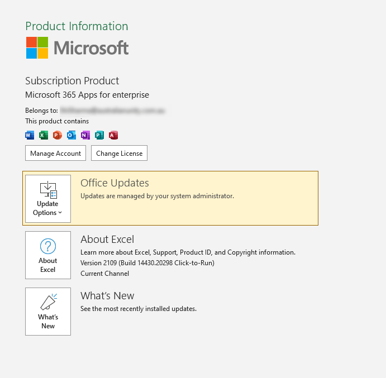Click the PowerPoint app icon

pos(58,135)
